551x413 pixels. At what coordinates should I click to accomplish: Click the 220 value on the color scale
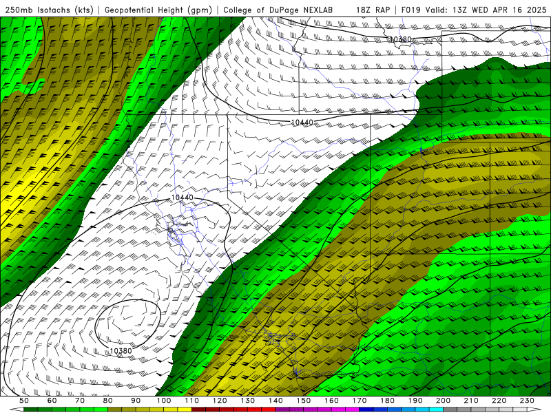click(x=499, y=401)
